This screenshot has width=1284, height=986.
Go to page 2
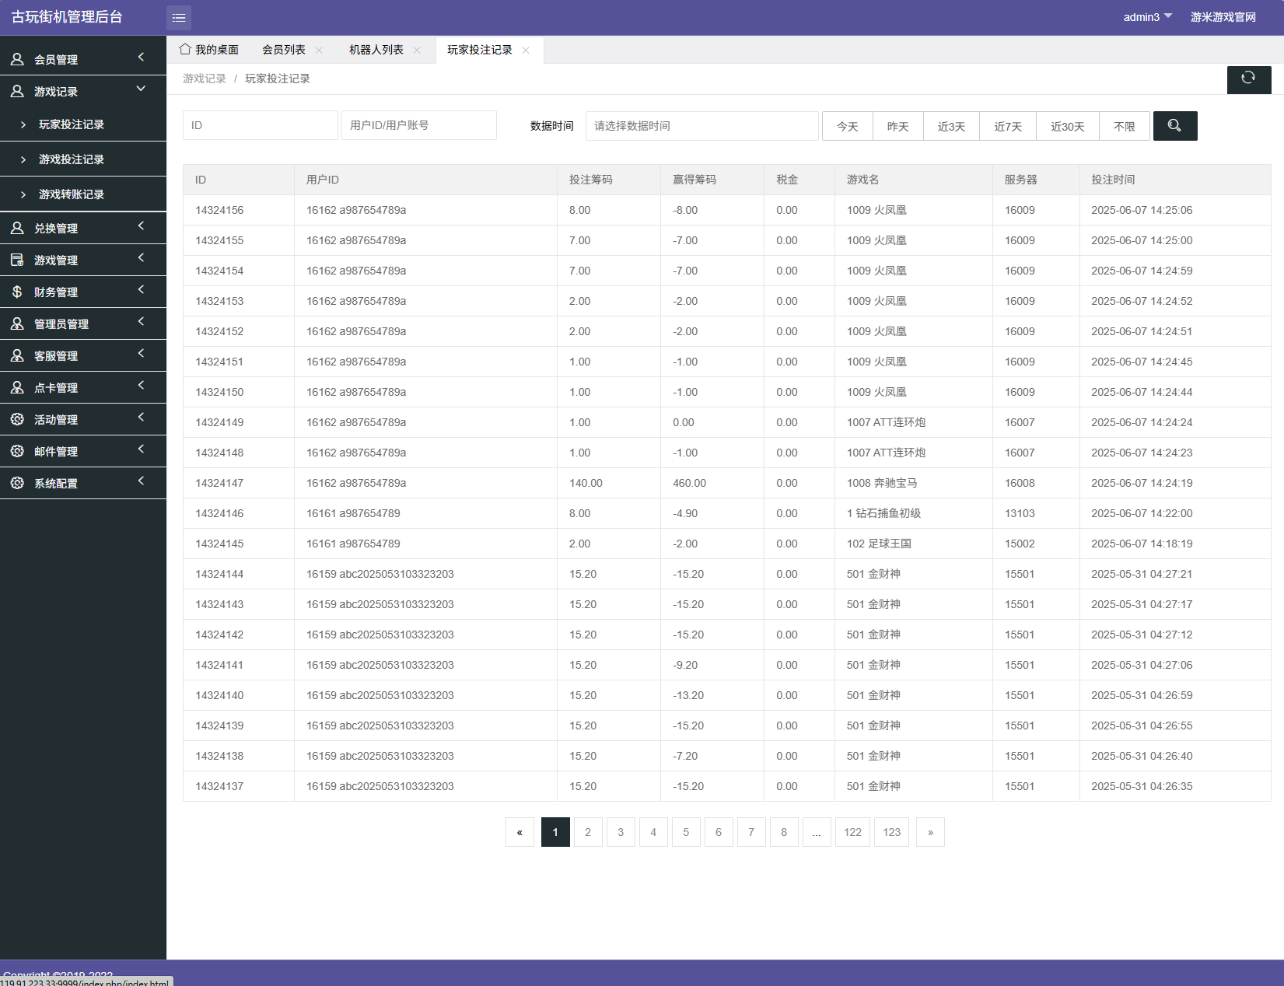(x=588, y=832)
